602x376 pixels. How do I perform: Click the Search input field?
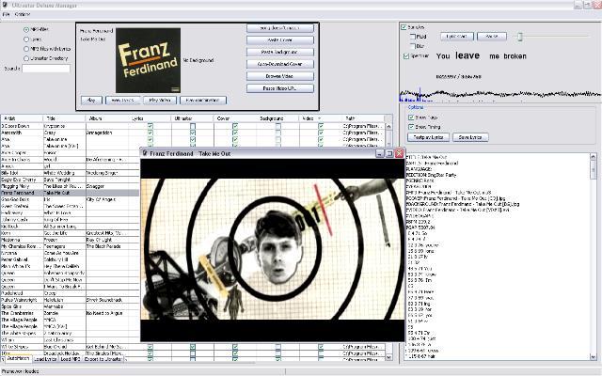46,69
